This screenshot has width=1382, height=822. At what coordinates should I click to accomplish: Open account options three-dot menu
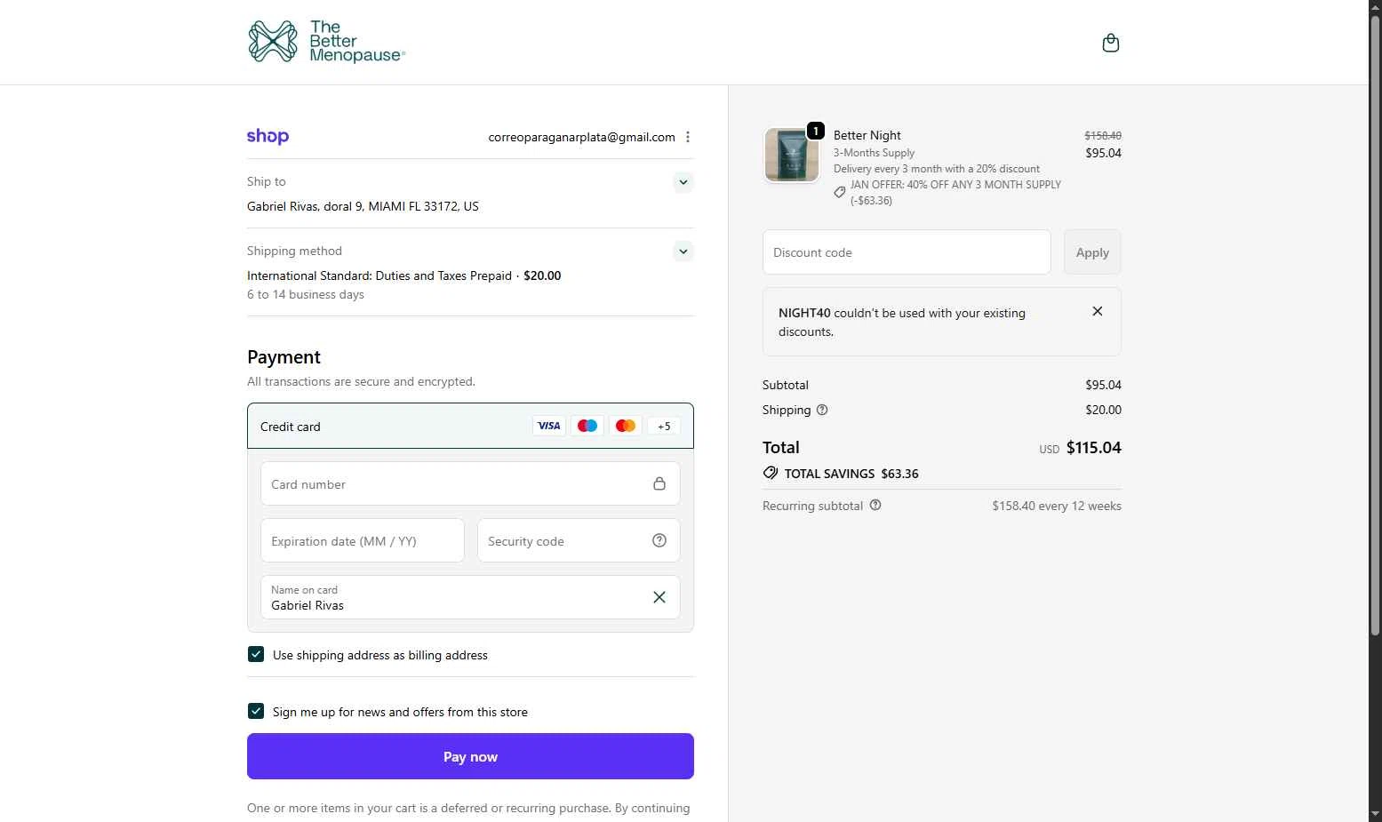tap(688, 137)
